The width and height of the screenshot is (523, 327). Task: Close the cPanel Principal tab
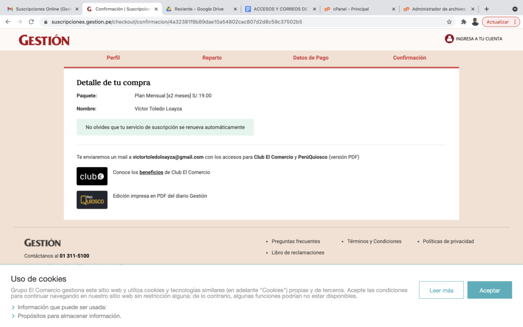point(394,9)
